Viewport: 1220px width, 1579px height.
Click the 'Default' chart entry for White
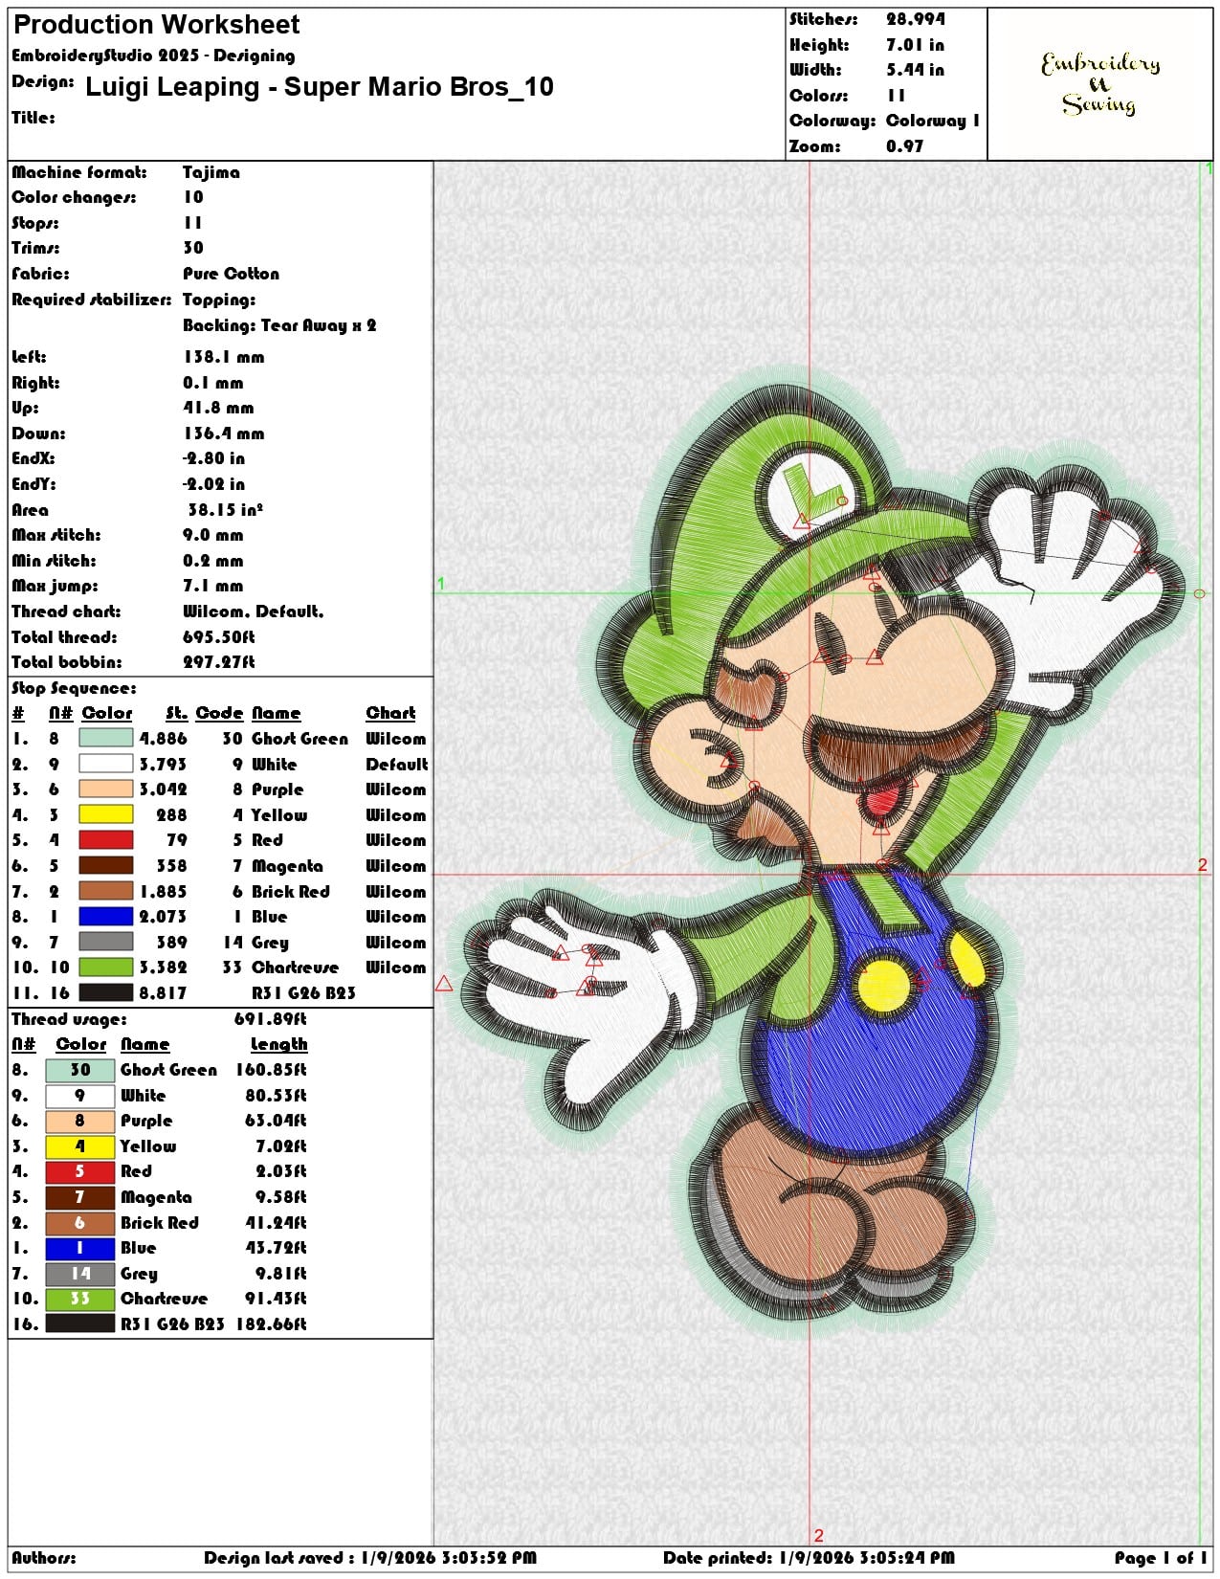click(396, 765)
